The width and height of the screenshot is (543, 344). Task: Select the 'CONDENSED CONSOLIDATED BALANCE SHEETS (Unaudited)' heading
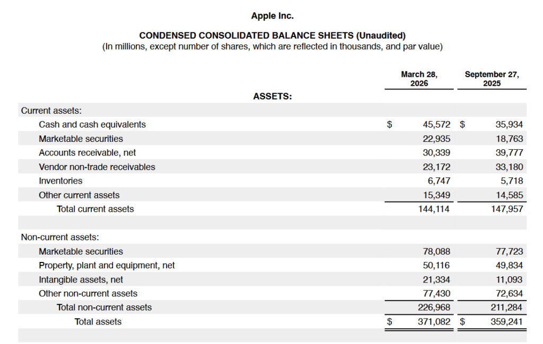tap(272, 35)
